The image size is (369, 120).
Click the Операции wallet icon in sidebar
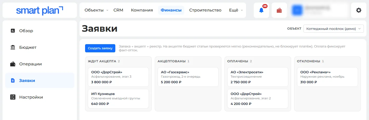[x=13, y=64]
